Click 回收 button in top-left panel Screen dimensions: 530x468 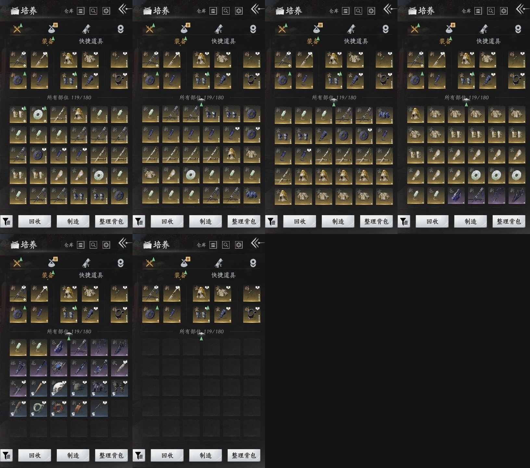35,221
